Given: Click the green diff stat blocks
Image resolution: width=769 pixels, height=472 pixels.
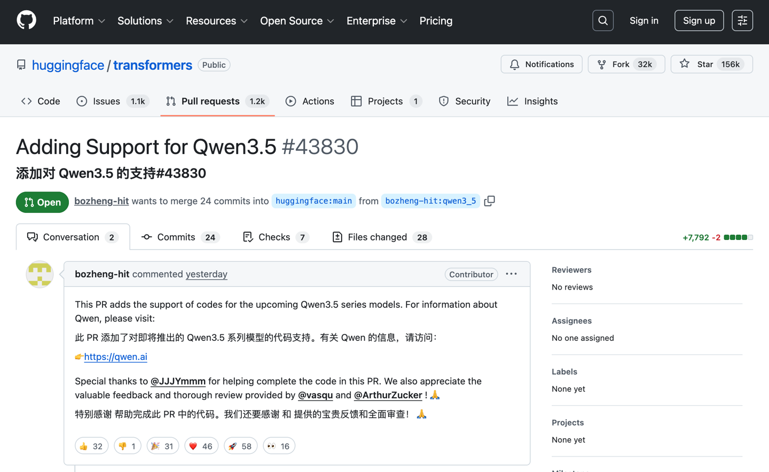Looking at the screenshot, I should [x=739, y=237].
